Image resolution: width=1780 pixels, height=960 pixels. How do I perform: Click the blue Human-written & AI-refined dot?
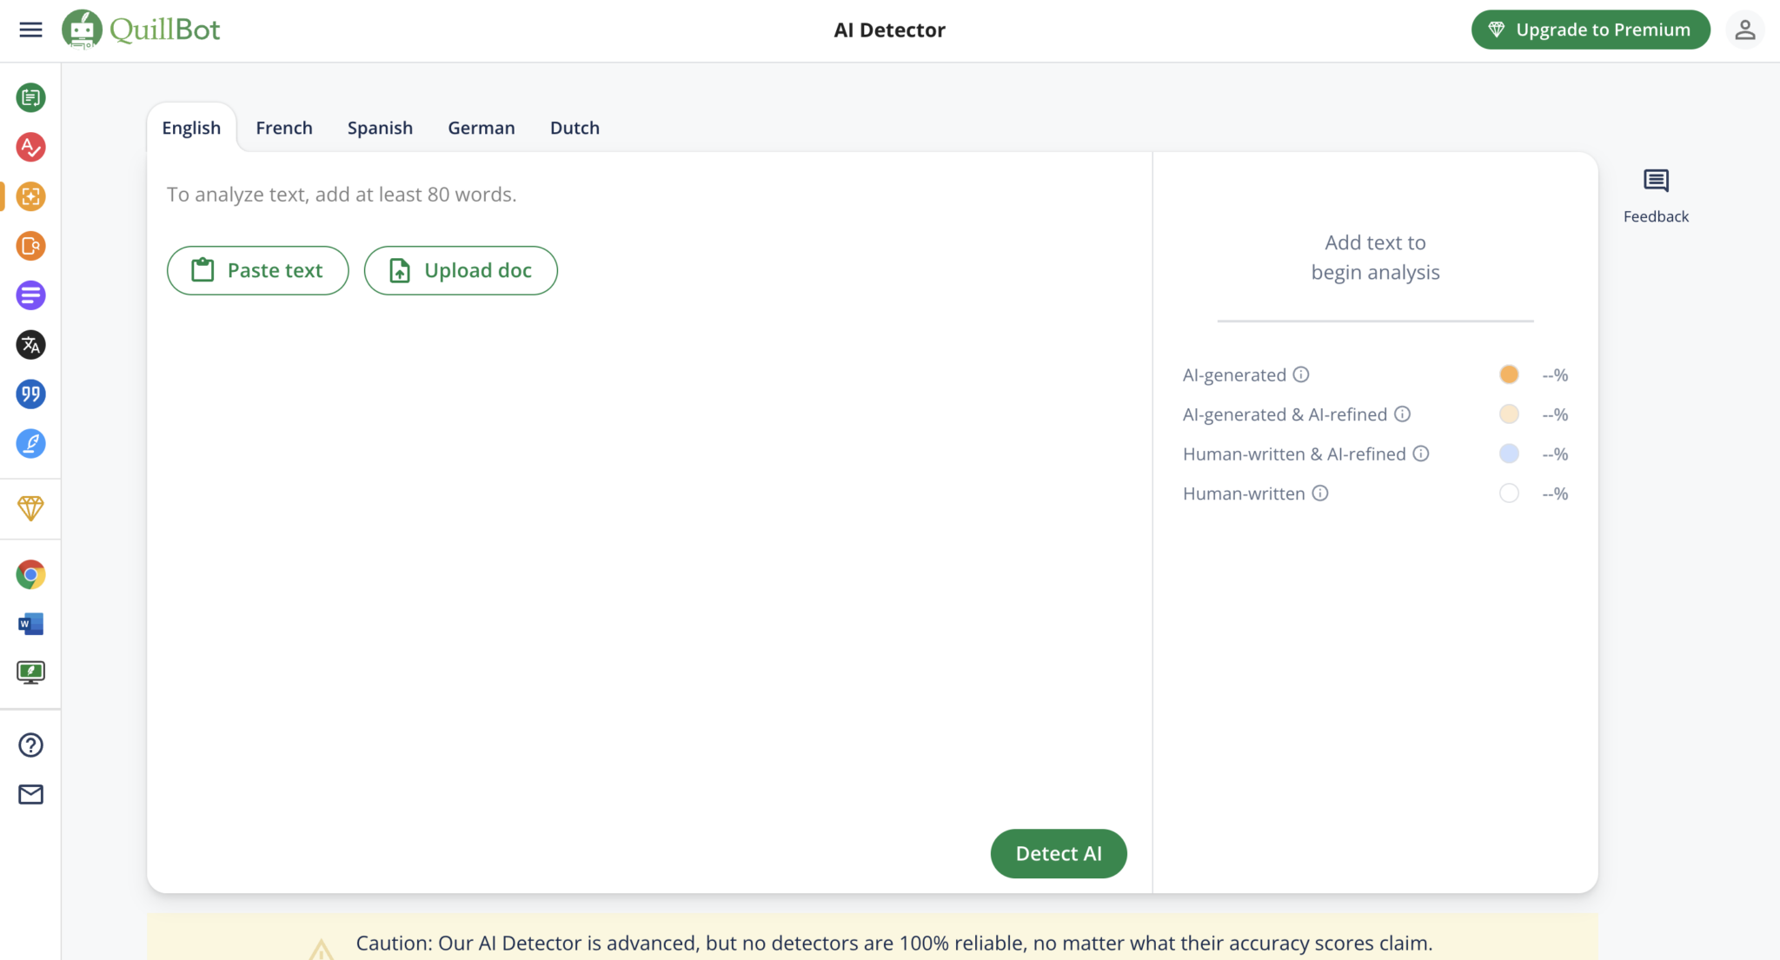(x=1509, y=454)
